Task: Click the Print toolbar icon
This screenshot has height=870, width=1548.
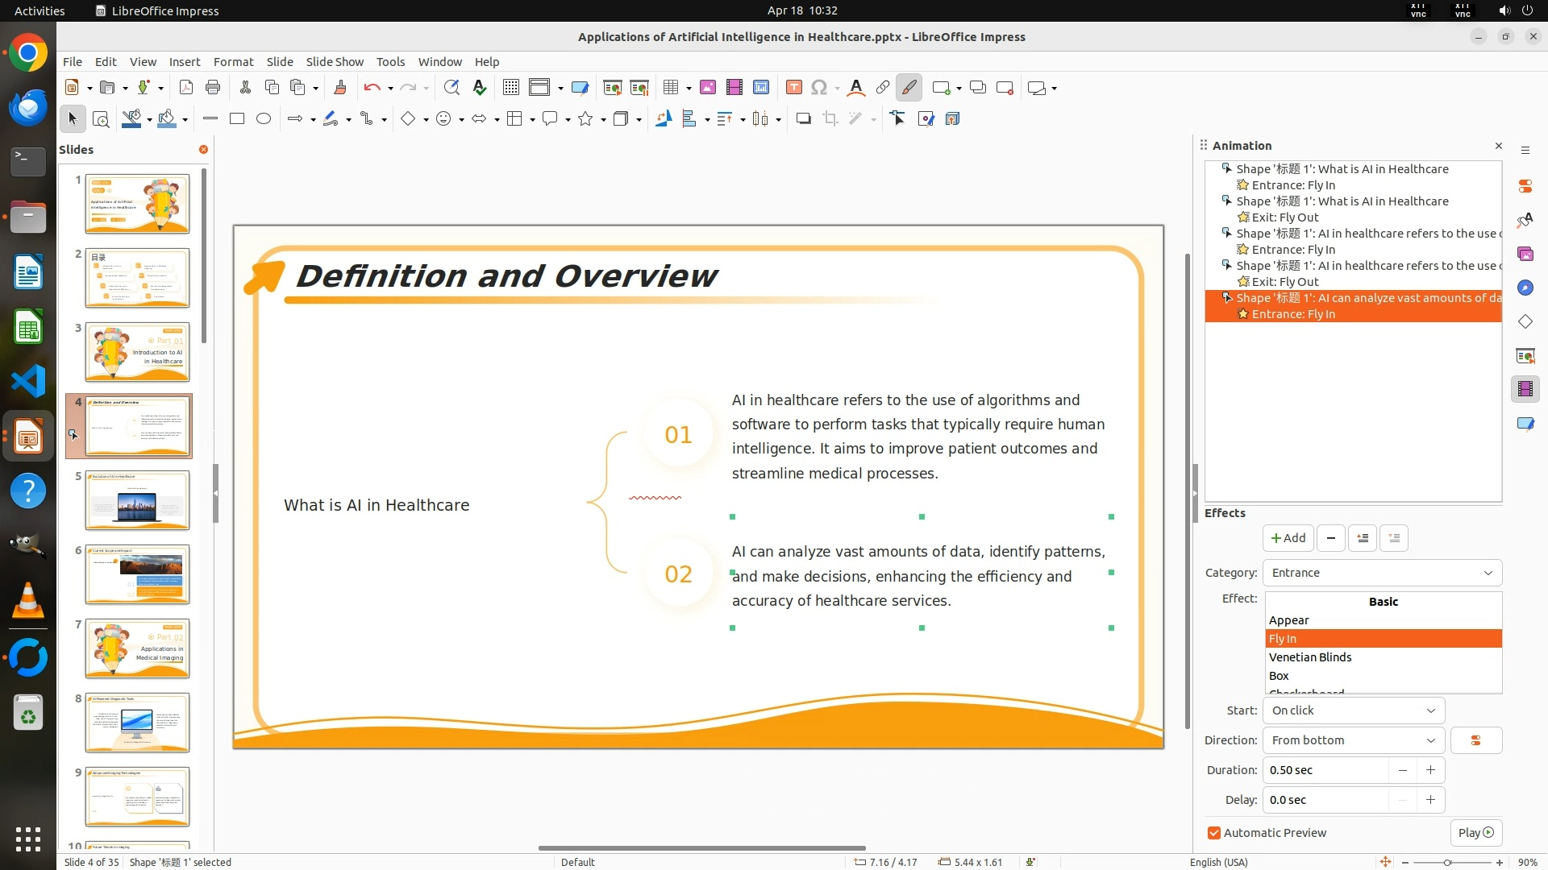Action: pyautogui.click(x=213, y=88)
